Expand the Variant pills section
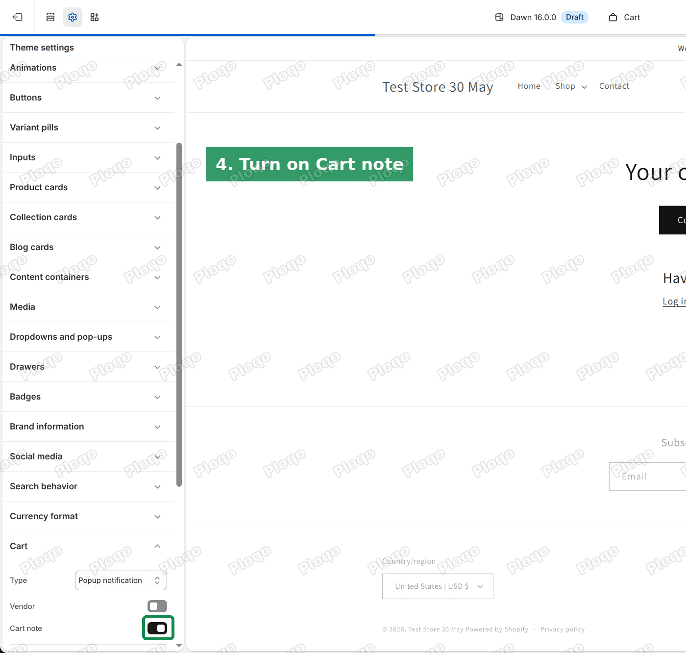Viewport: 686px width, 653px height. [x=88, y=127]
